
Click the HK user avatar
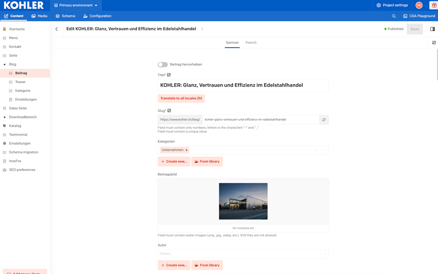[x=419, y=5]
